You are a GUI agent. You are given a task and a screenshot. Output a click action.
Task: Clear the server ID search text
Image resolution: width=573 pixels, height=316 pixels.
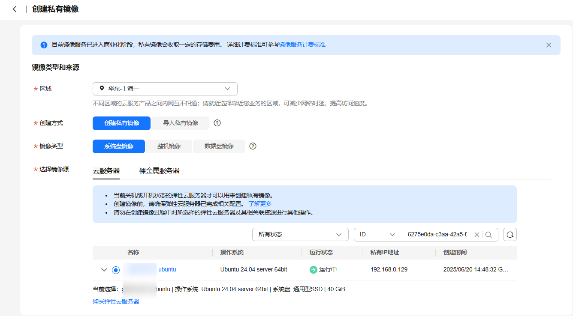click(476, 235)
